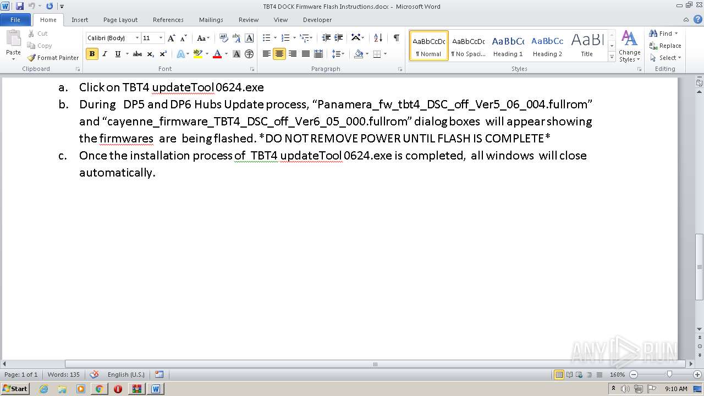Toggle Italic formatting

coord(105,54)
